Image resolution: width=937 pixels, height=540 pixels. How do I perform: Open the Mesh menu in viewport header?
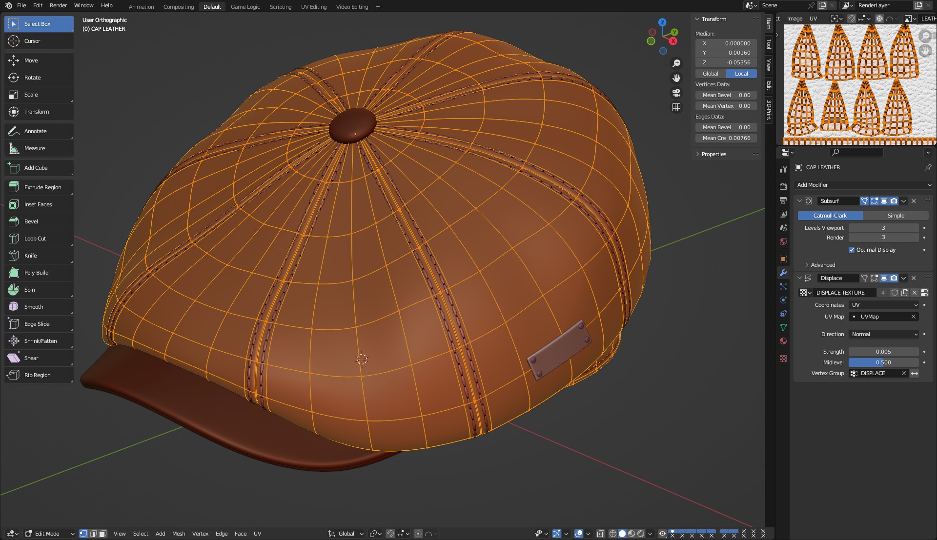pos(179,534)
